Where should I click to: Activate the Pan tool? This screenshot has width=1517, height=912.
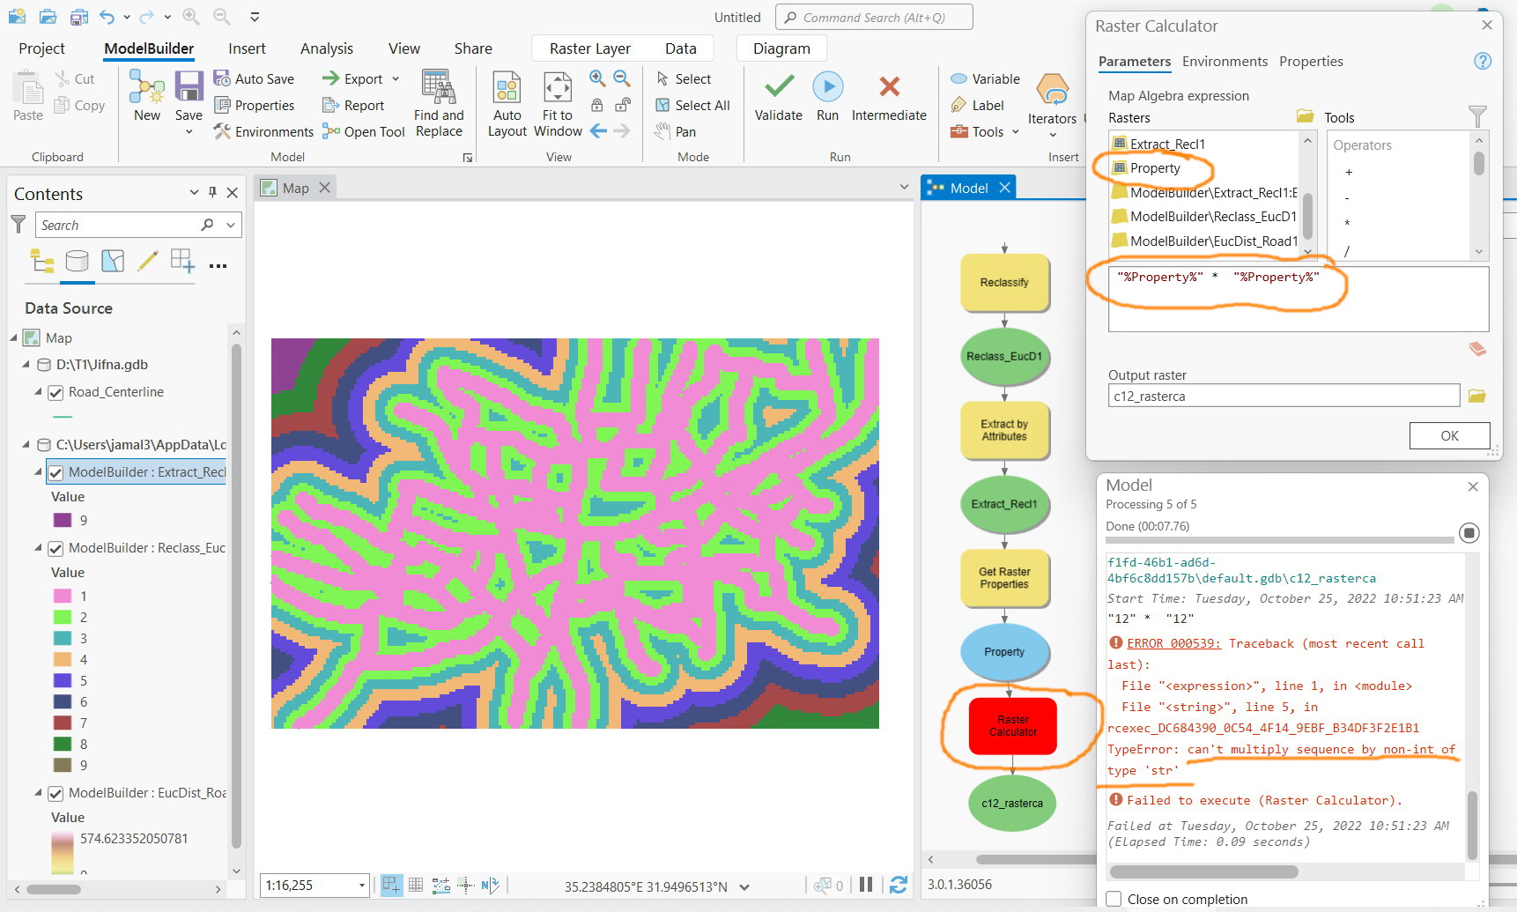tap(662, 131)
